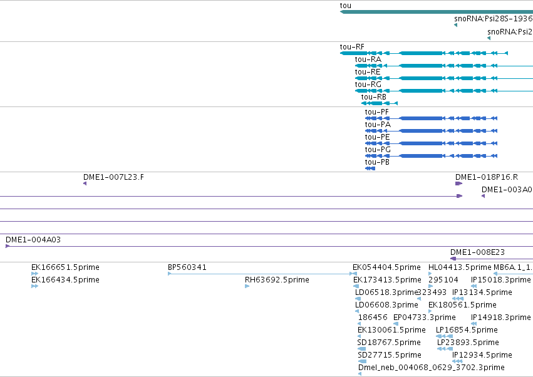
Task: Click the tou-RF transcript label
Action: 352,47
